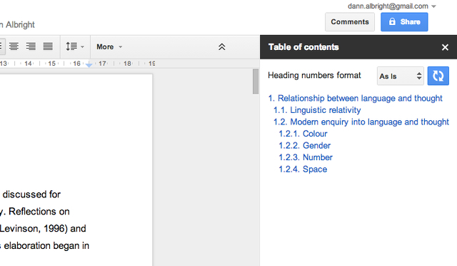Image resolution: width=457 pixels, height=266 pixels.
Task: Collapse the toolbar with double chevron
Action: 222,46
